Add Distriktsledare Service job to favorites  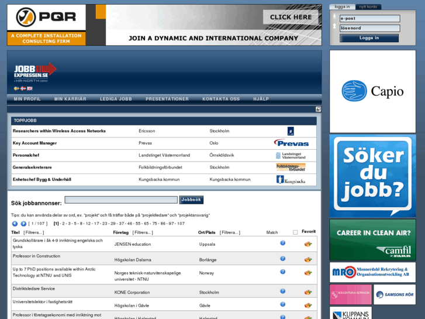point(308,292)
